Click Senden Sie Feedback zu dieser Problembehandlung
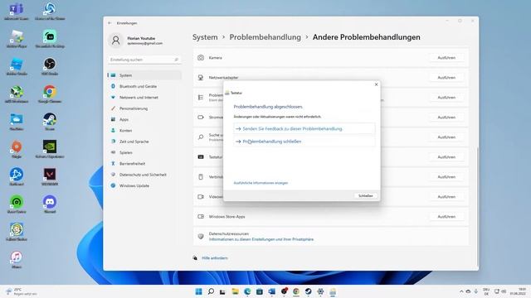Screen dimensions: 531x298 point(304,129)
